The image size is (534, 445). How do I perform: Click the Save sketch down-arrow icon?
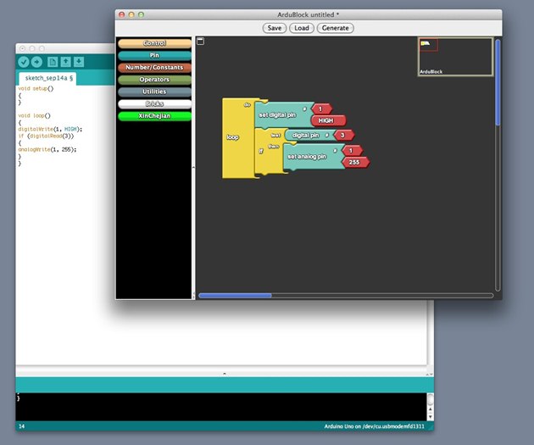(x=79, y=62)
